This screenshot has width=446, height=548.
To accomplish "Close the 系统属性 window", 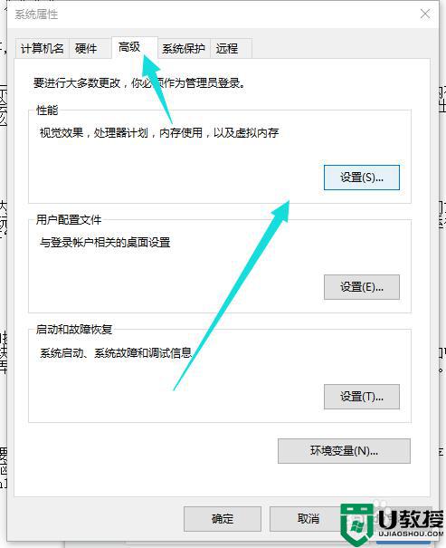I will [425, 14].
